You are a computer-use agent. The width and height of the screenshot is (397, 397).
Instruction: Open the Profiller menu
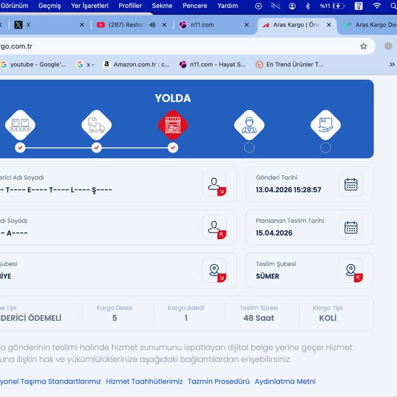tap(130, 6)
